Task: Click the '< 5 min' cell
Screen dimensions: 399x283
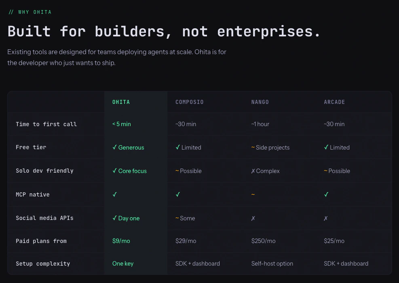Action: point(121,124)
